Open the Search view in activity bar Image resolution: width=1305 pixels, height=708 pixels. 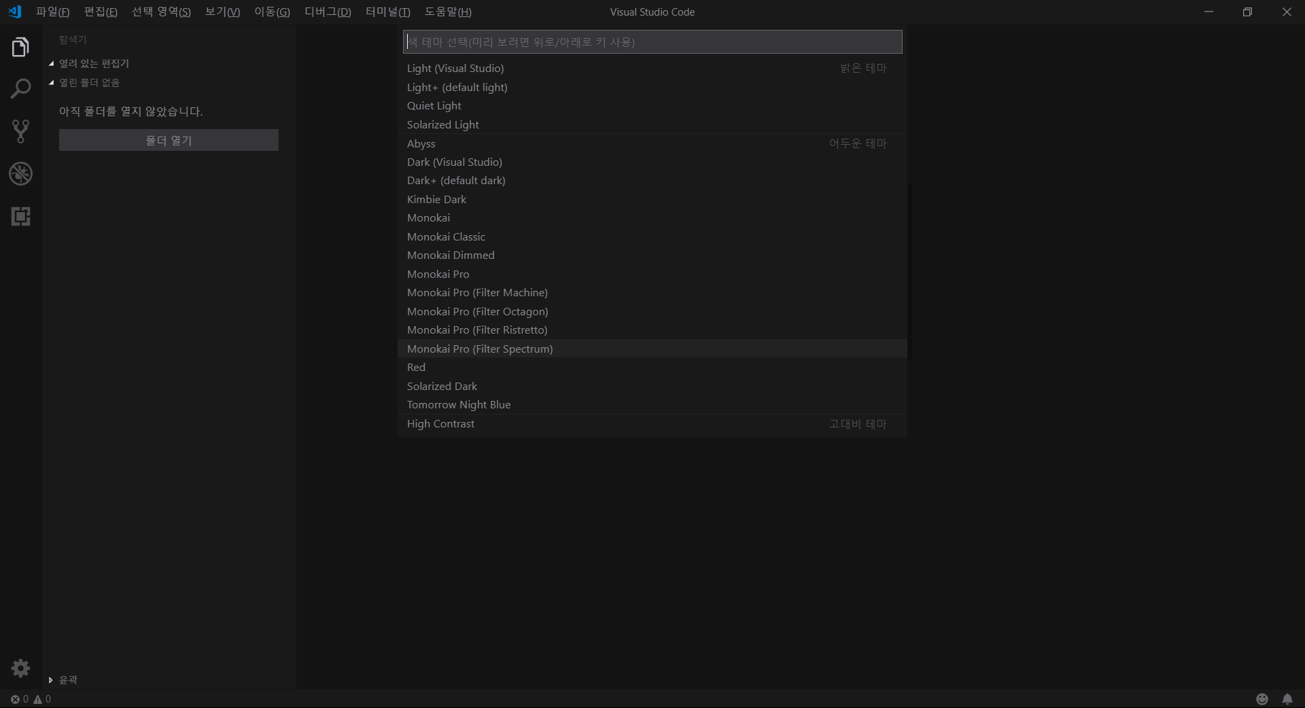click(20, 89)
